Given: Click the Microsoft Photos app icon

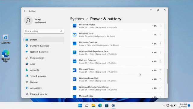Looking at the screenshot, I should [74, 26].
